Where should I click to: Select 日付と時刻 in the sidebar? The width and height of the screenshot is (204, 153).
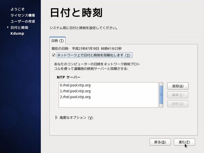tap(19, 28)
